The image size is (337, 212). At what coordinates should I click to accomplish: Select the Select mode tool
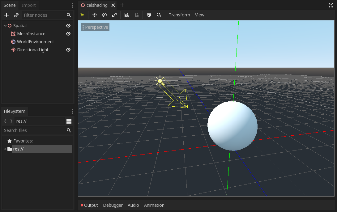coord(82,15)
